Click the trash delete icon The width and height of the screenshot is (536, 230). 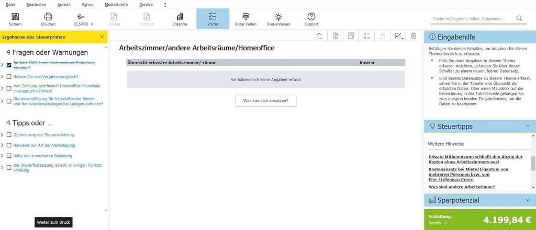pos(414,36)
